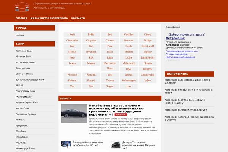
Task: Open Росбанк link
Action: coord(20,120)
